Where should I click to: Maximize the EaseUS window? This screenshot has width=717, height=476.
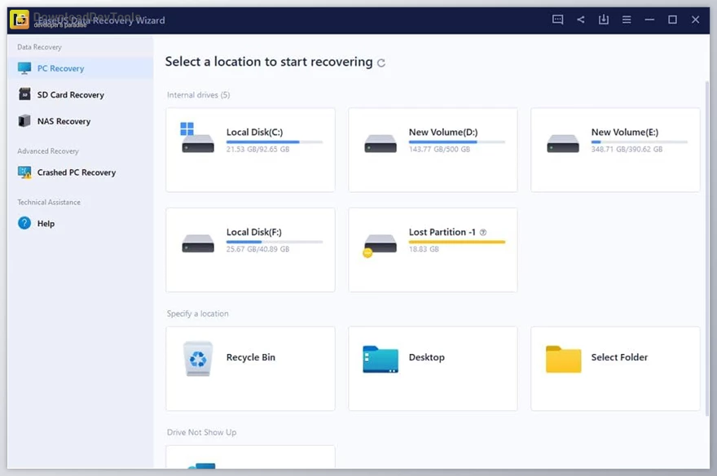click(x=672, y=20)
